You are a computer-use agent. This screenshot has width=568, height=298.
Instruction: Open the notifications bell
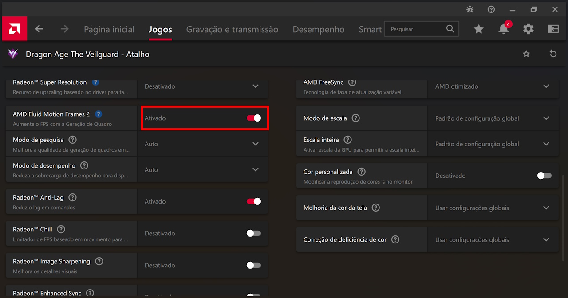[503, 29]
